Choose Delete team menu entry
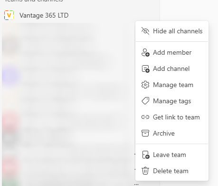Screen dimensions: 218x186 click(x=172, y=171)
